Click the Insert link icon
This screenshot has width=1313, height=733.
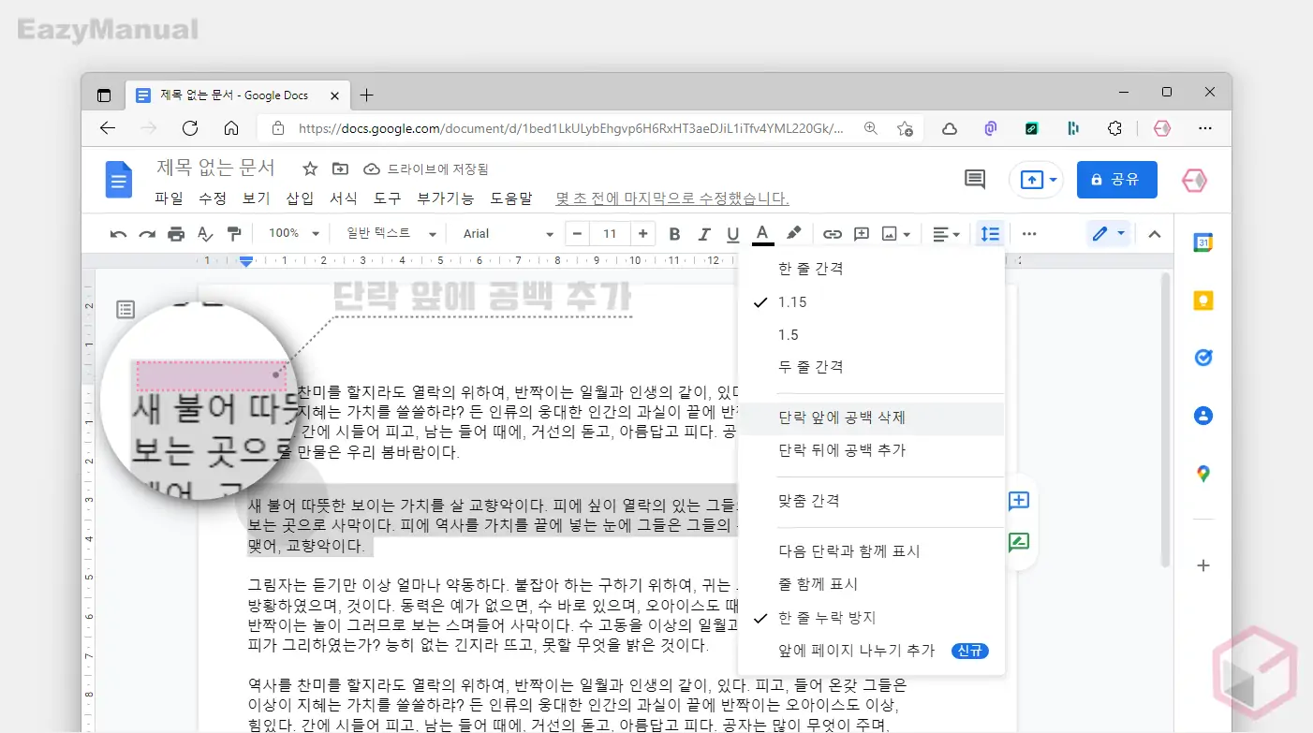(832, 234)
